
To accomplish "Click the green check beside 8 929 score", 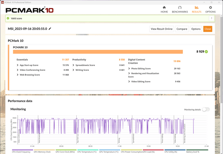I will [x=206, y=52].
